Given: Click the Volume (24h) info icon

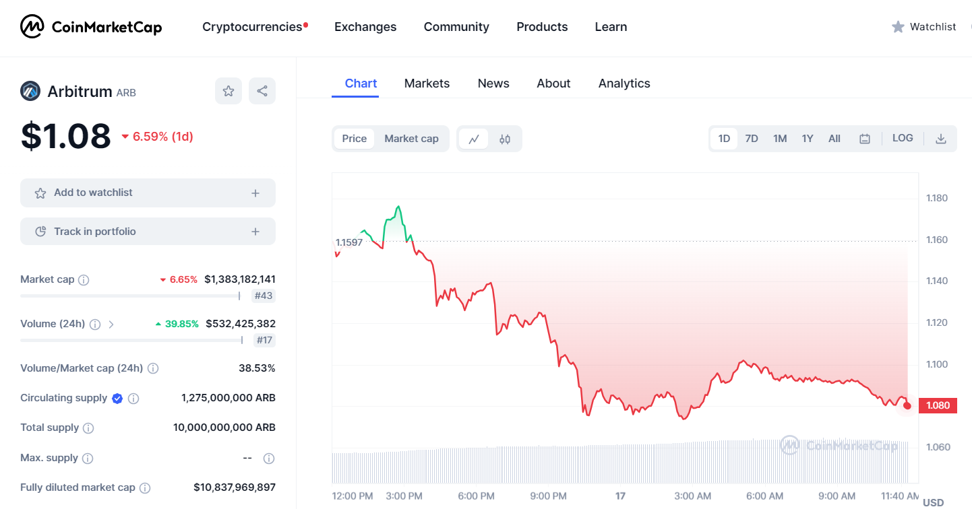Looking at the screenshot, I should [x=95, y=324].
